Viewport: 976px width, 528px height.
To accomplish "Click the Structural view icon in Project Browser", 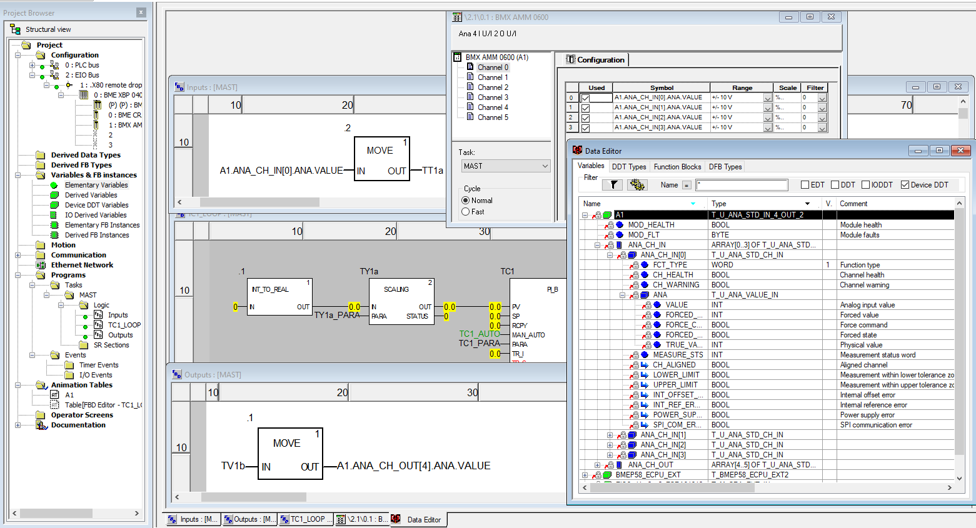I will [16, 29].
